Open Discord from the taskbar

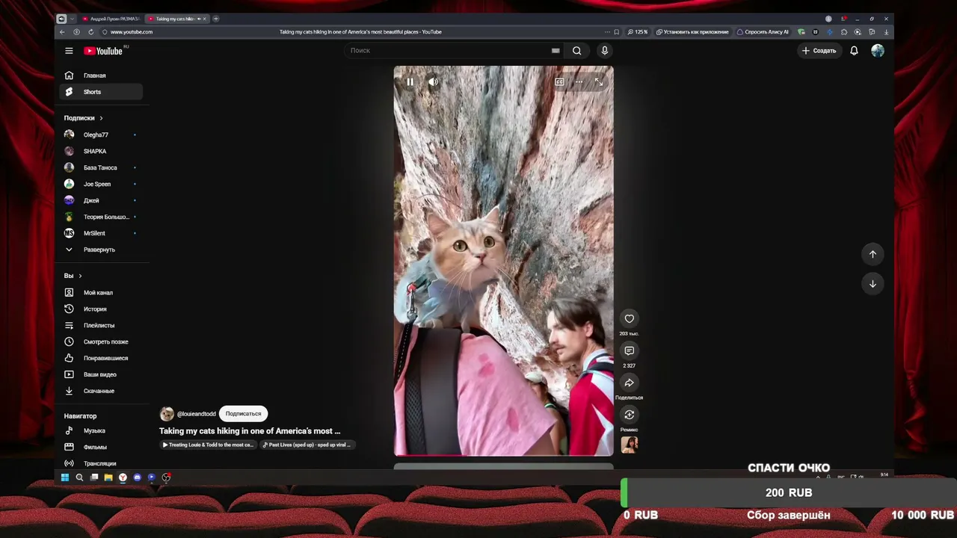coord(137,477)
